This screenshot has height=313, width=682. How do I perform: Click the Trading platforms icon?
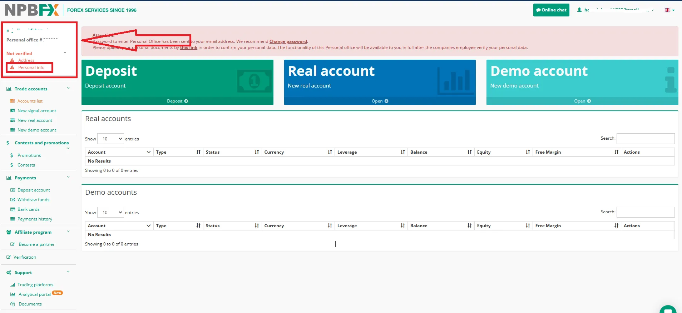coord(13,285)
